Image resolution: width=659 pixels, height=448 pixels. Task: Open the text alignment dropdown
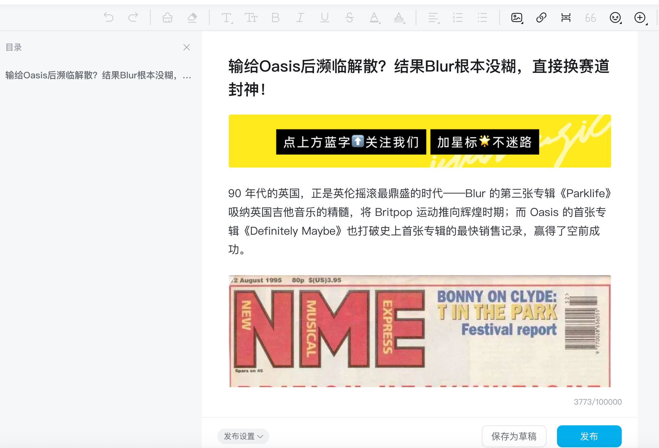click(x=434, y=18)
